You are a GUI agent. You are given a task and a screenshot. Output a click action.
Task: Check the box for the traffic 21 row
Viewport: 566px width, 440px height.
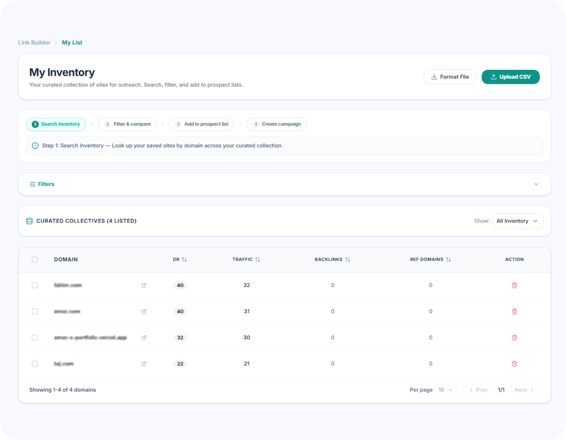pyautogui.click(x=35, y=364)
